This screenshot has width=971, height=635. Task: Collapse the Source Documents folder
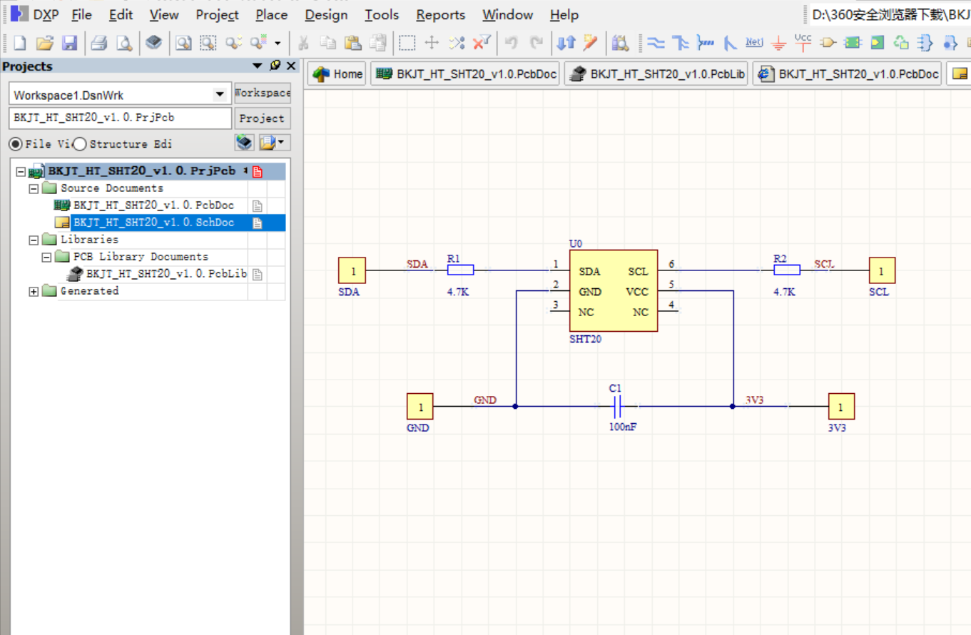pos(33,189)
